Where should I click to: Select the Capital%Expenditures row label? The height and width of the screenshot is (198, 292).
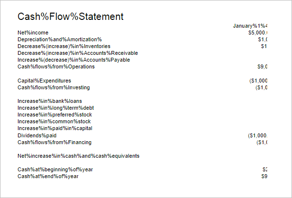click(x=44, y=81)
